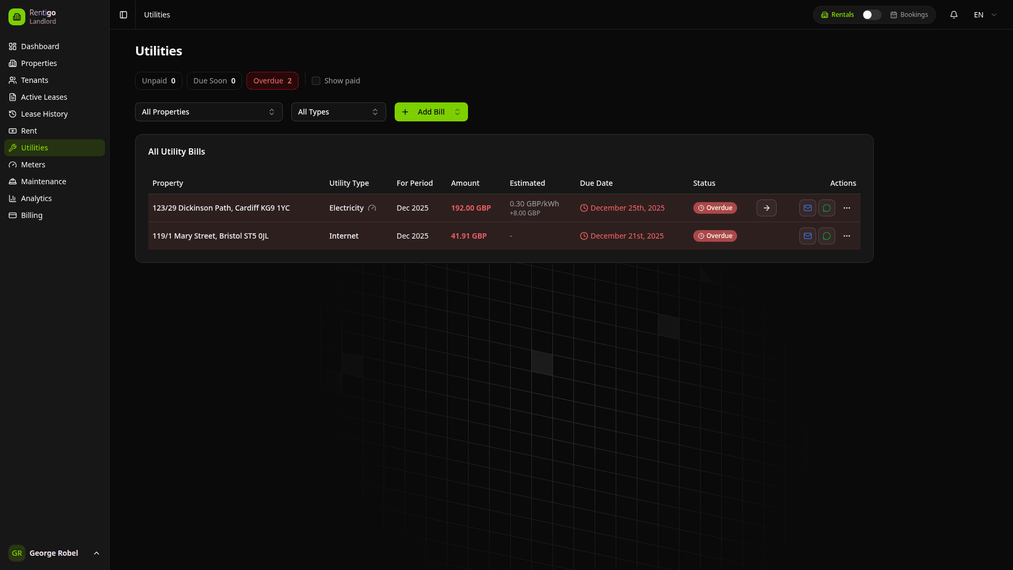Select the Unpaid filter tab
The width and height of the screenshot is (1013, 570).
pos(158,81)
